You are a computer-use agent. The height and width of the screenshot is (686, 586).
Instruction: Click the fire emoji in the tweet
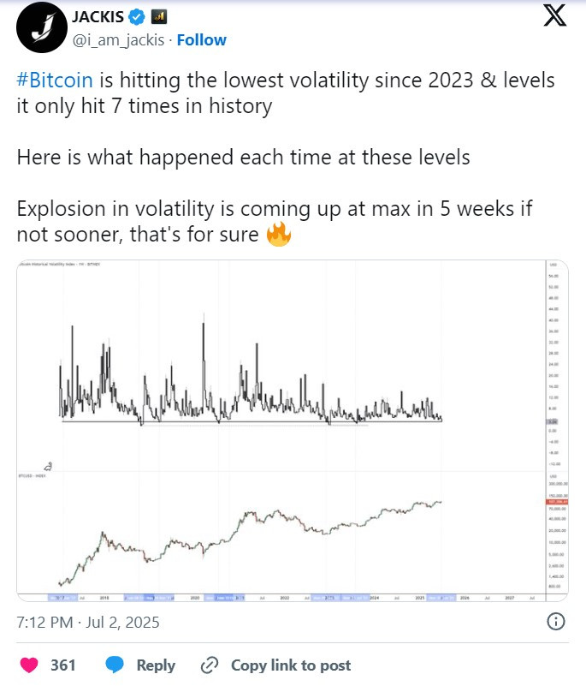[x=279, y=234]
